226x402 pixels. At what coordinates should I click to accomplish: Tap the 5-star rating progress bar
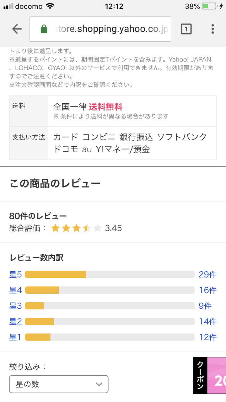pos(110,274)
